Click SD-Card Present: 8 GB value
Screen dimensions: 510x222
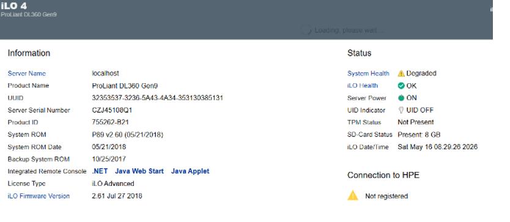click(419, 135)
